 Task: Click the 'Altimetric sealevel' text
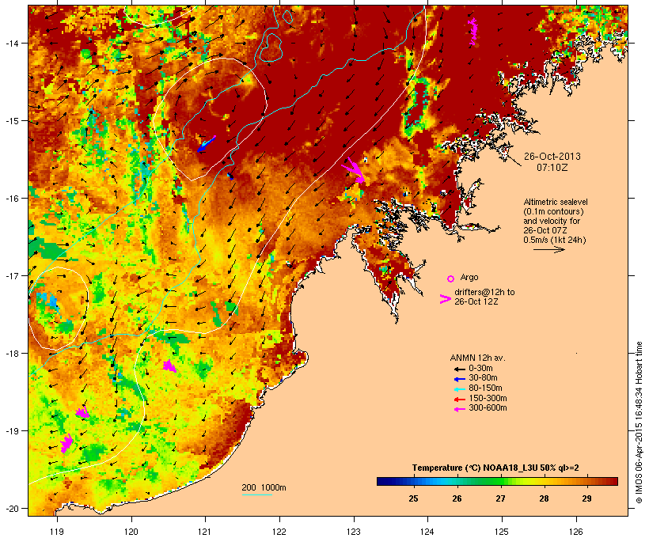point(556,202)
